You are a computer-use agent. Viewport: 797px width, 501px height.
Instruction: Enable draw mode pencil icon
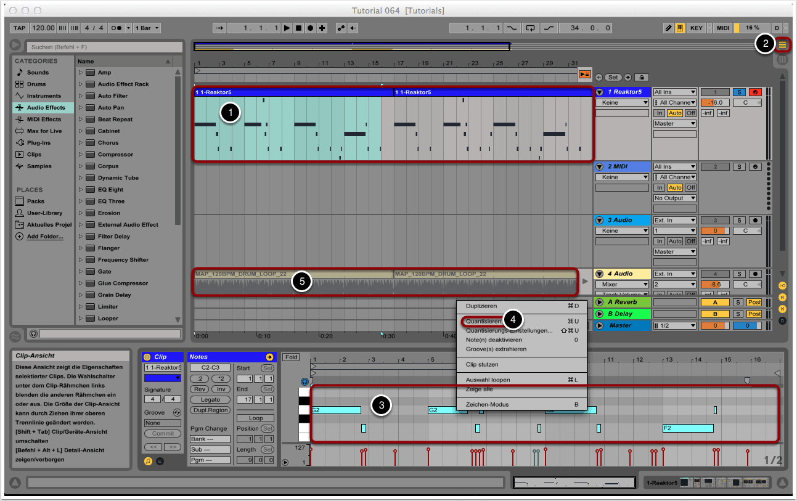(x=669, y=28)
